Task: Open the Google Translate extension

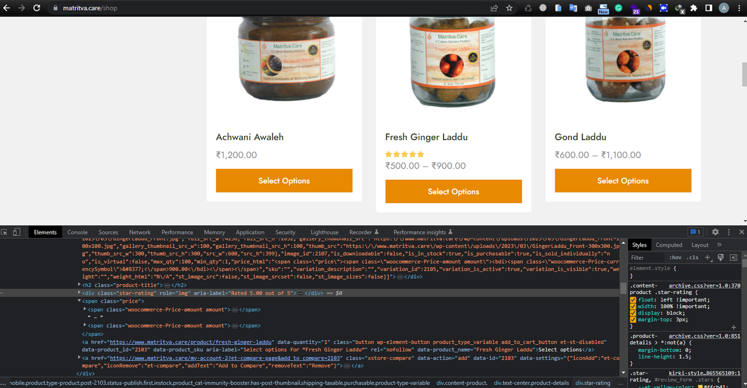Action: pyautogui.click(x=573, y=8)
